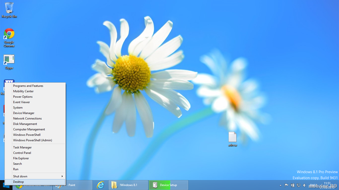Screen dimensions: 339x190
Task: Choose Mobility Center in the menu
Action: click(35, 91)
